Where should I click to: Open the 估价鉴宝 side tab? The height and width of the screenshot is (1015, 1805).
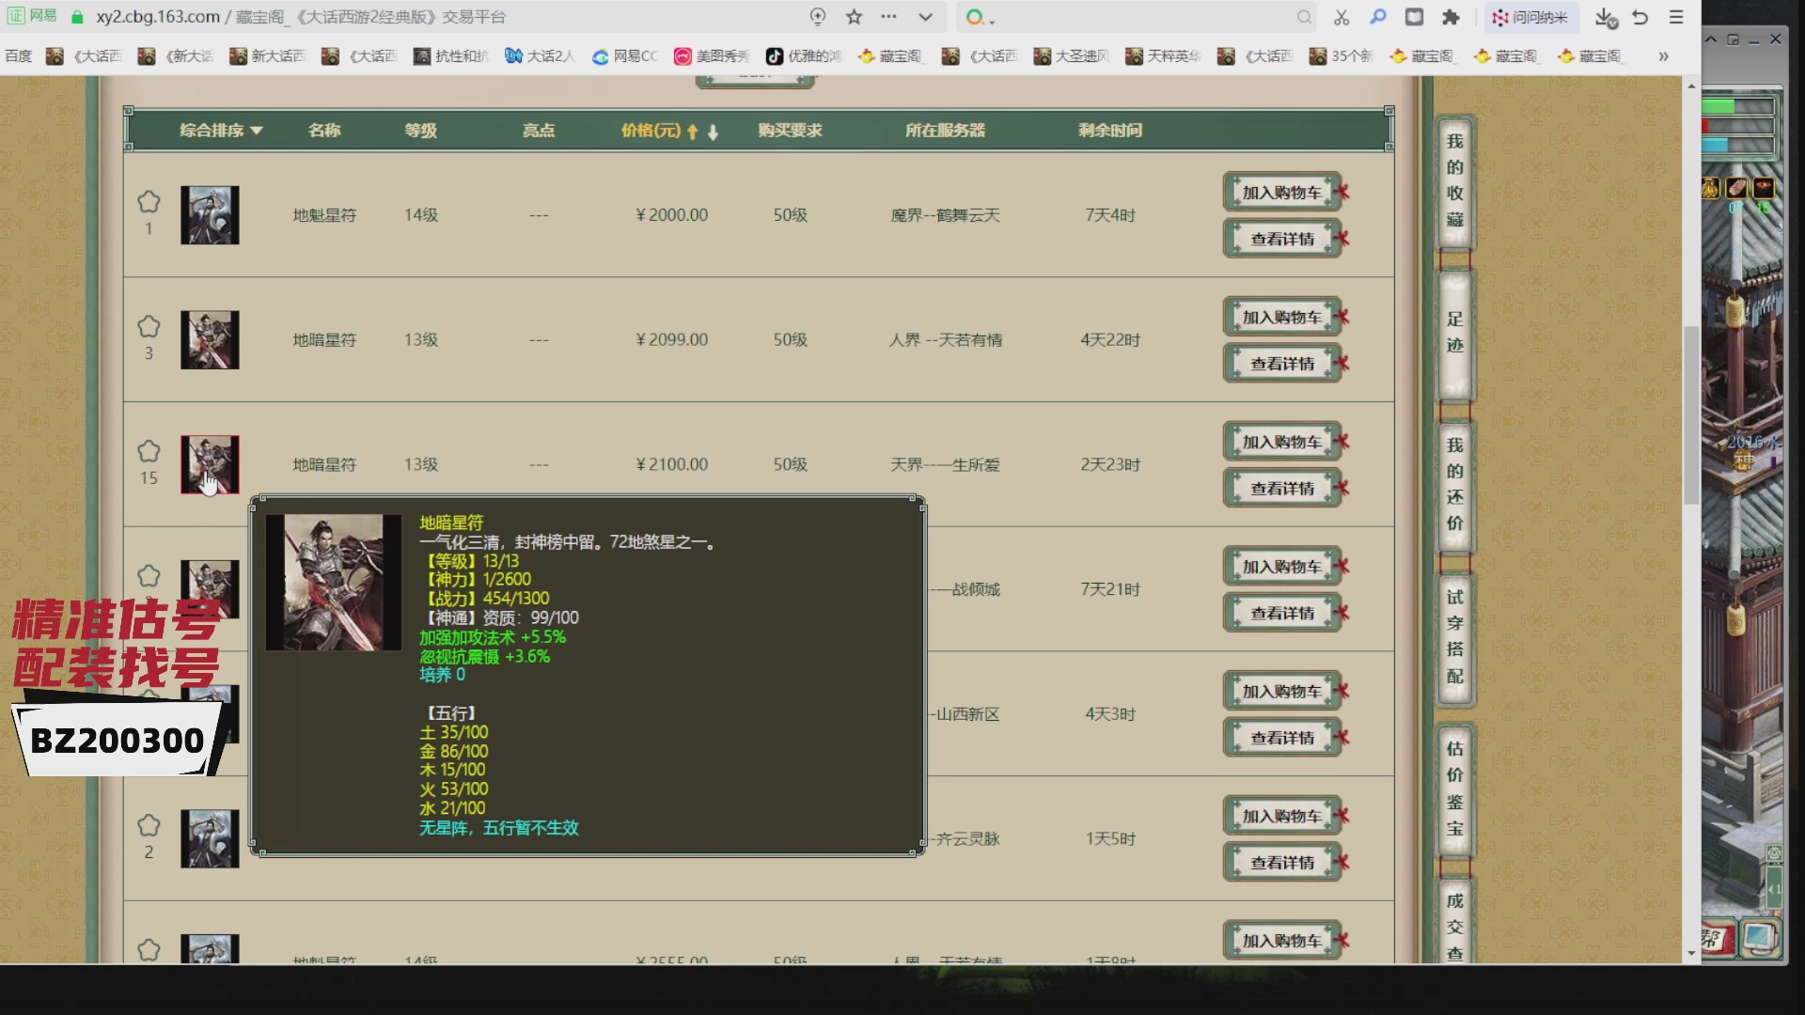[1454, 788]
